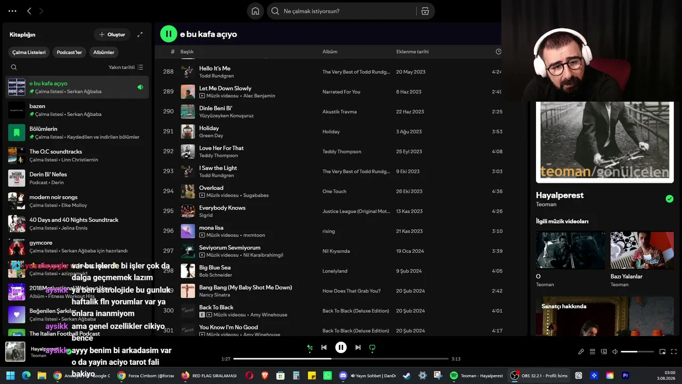Image resolution: width=682 pixels, height=384 pixels.
Task: Click the Oluştur button in the library
Action: coord(112,35)
